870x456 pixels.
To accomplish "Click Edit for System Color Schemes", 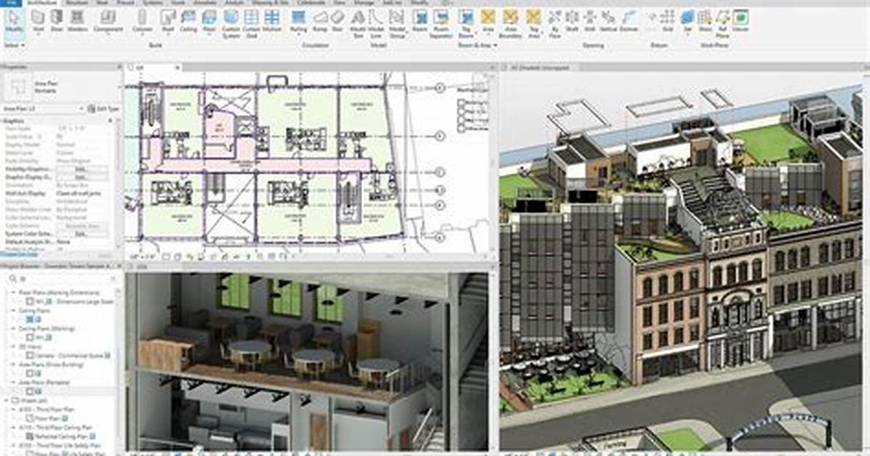I will 81,234.
